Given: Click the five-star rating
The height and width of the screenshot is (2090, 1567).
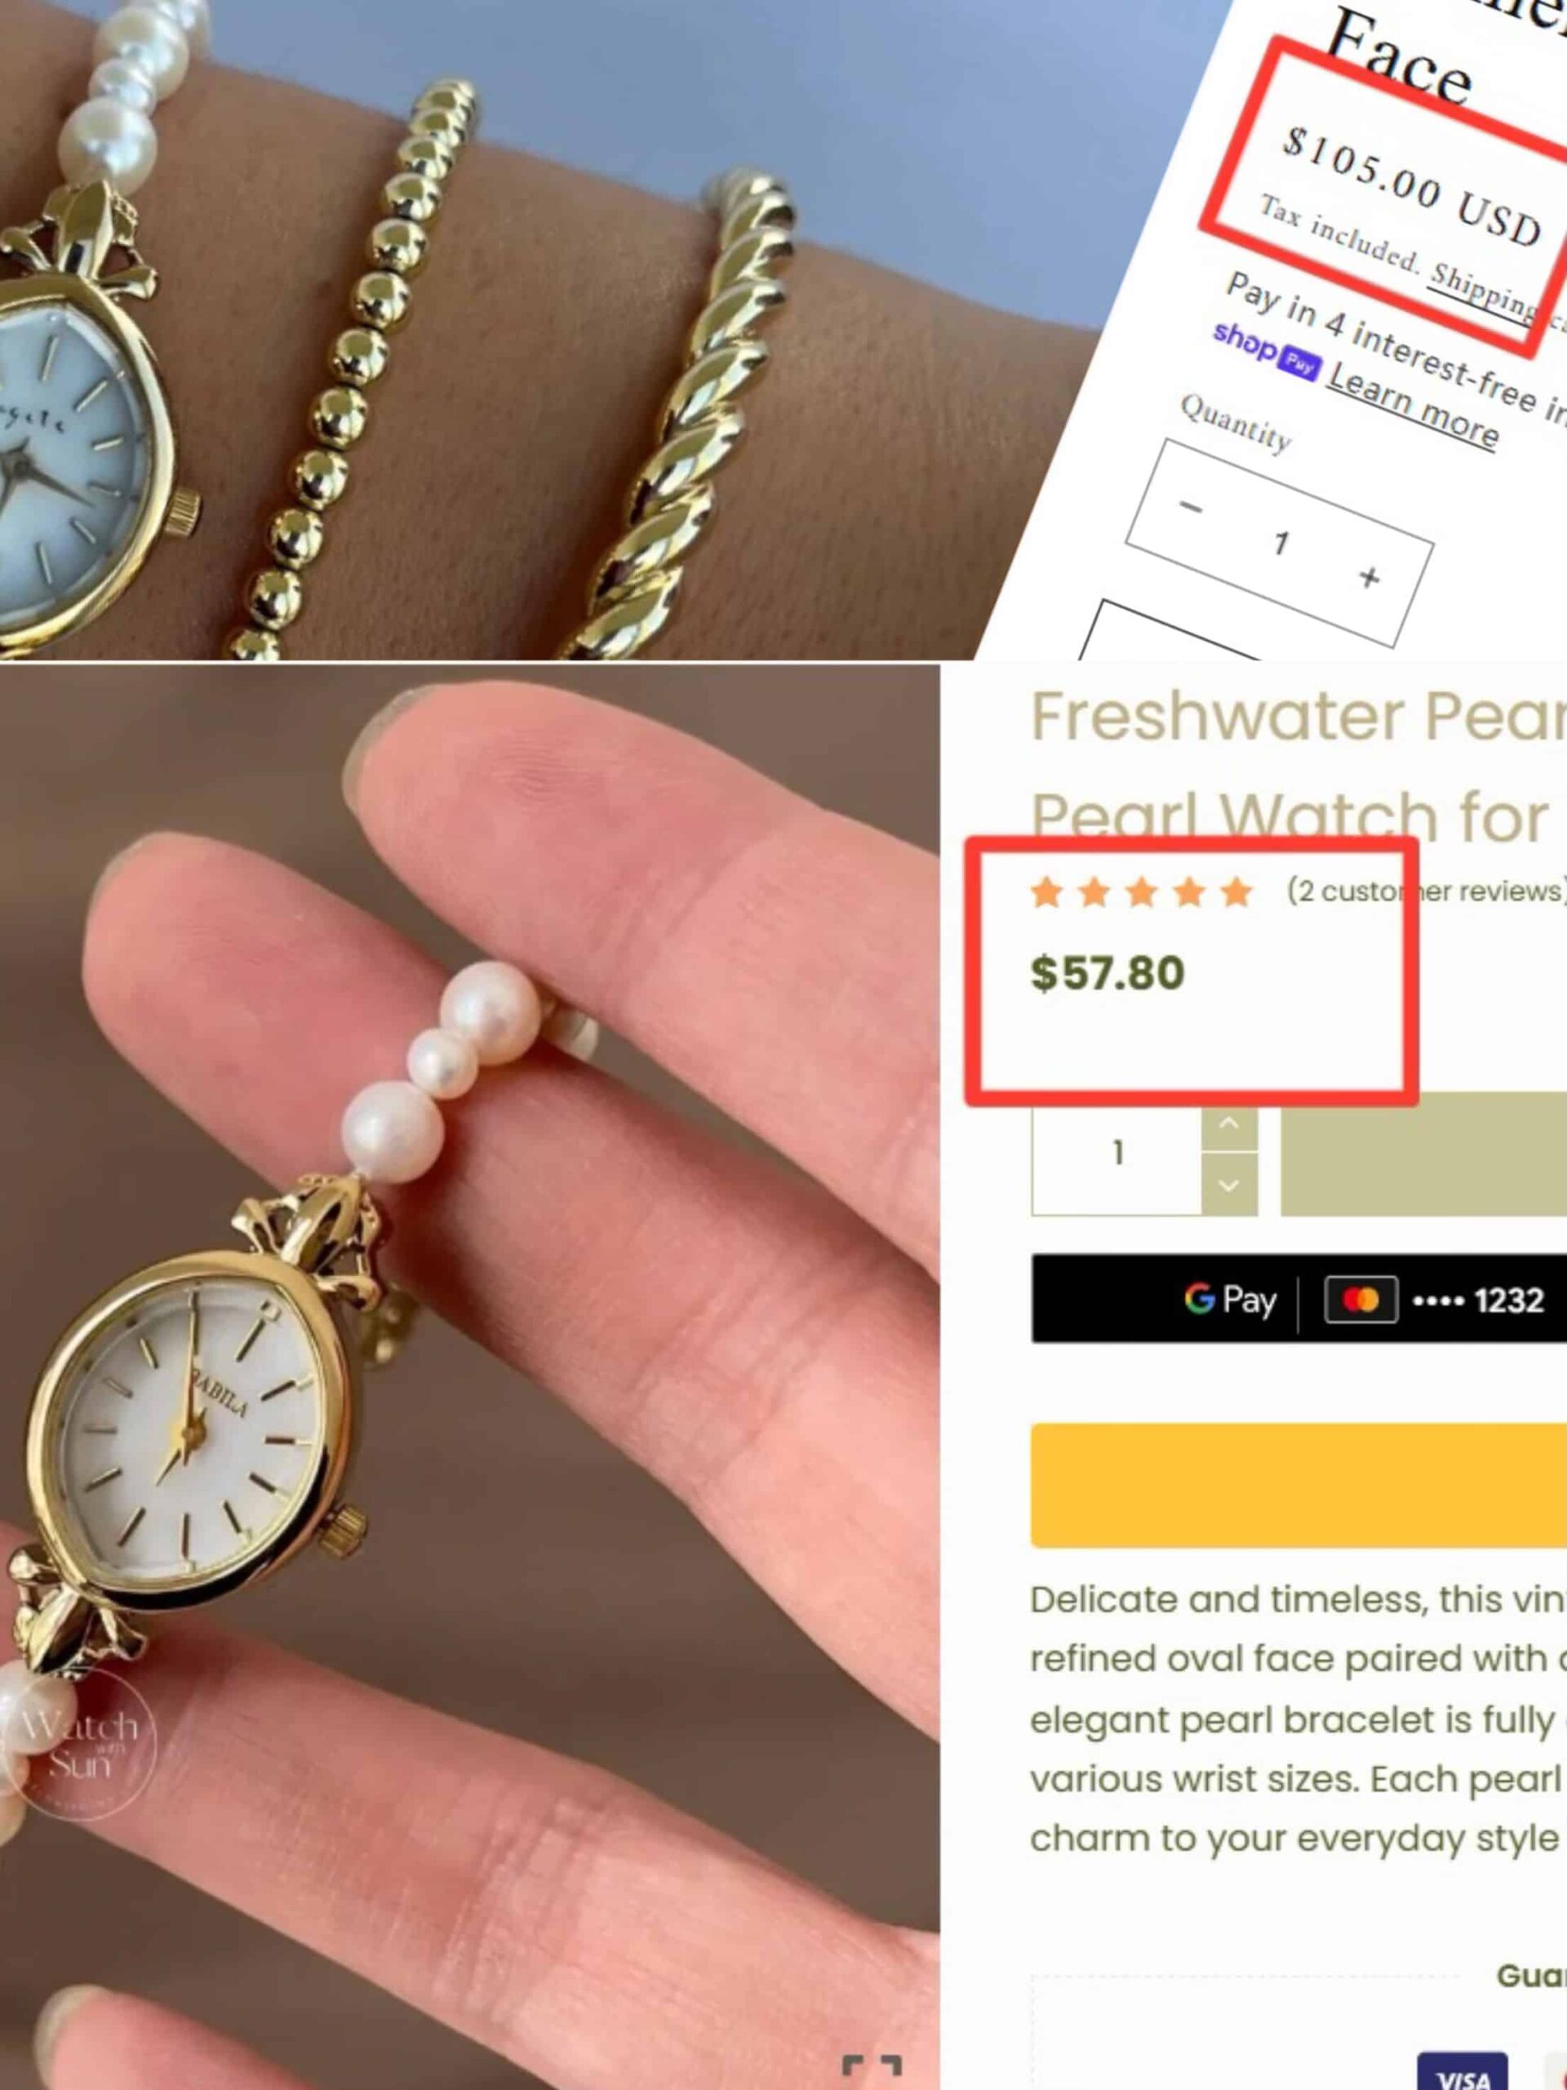Looking at the screenshot, I should point(1141,891).
